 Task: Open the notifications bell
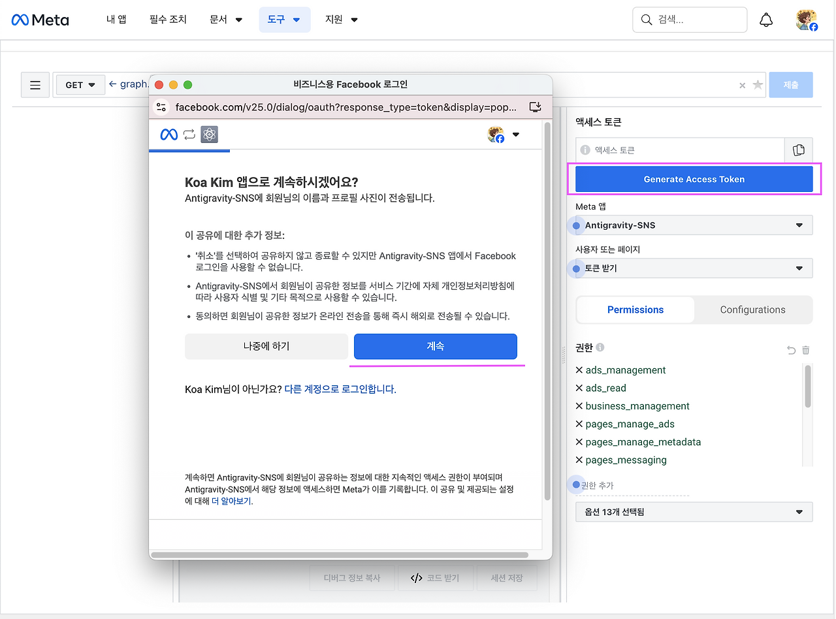click(766, 20)
